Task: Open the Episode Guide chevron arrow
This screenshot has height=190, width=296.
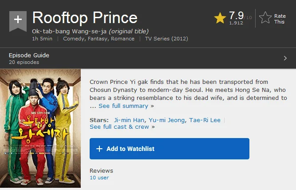Action: pyautogui.click(x=285, y=58)
